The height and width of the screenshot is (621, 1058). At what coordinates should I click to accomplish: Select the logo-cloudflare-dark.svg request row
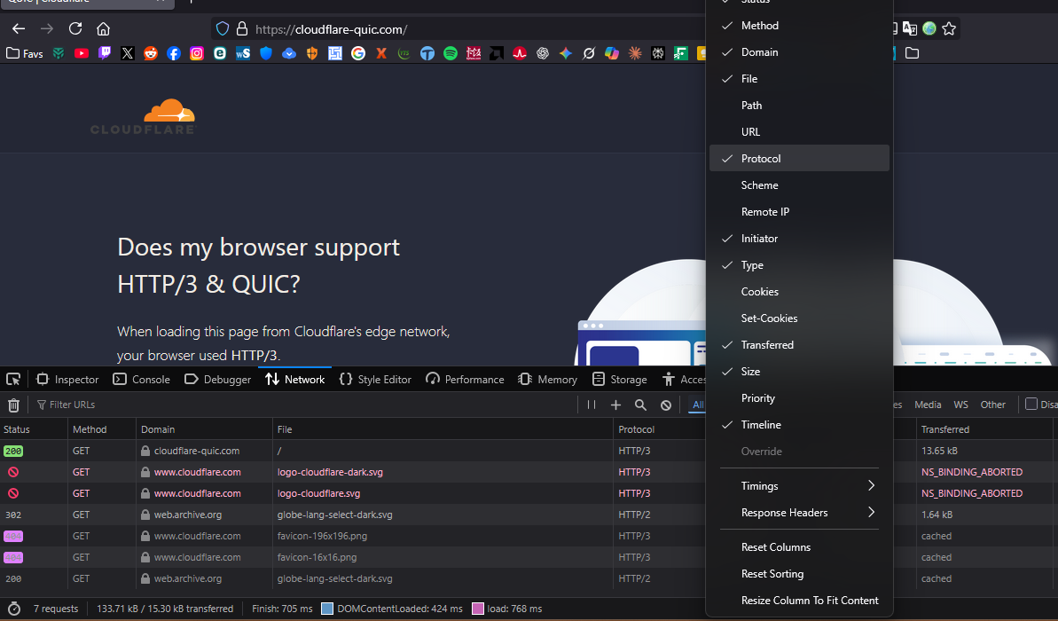[x=529, y=472]
